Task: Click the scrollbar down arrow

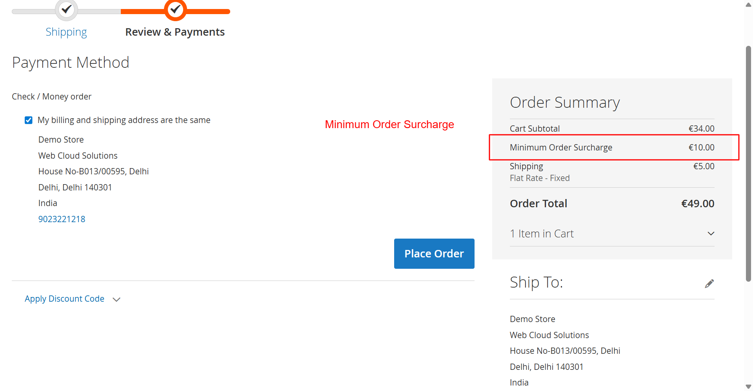Action: [x=748, y=386]
